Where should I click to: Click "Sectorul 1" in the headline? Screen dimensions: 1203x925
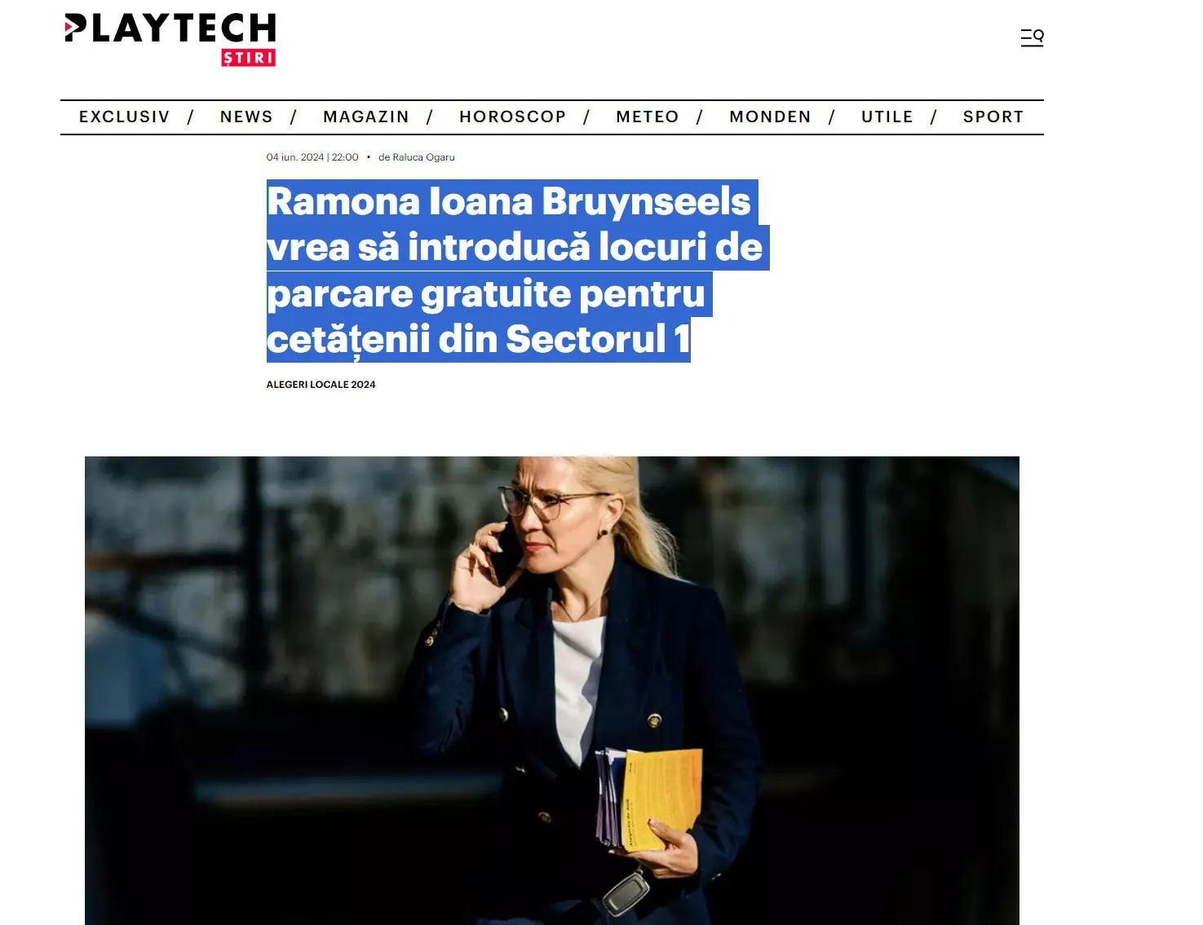[598, 339]
